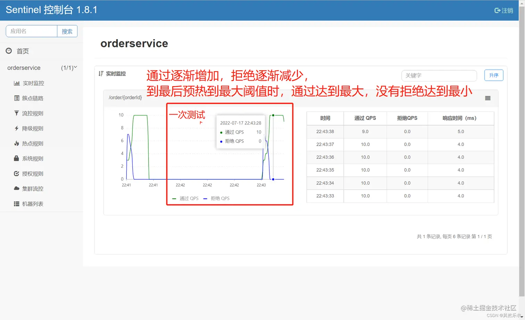Click the 拒绝QPS column header

[407, 118]
